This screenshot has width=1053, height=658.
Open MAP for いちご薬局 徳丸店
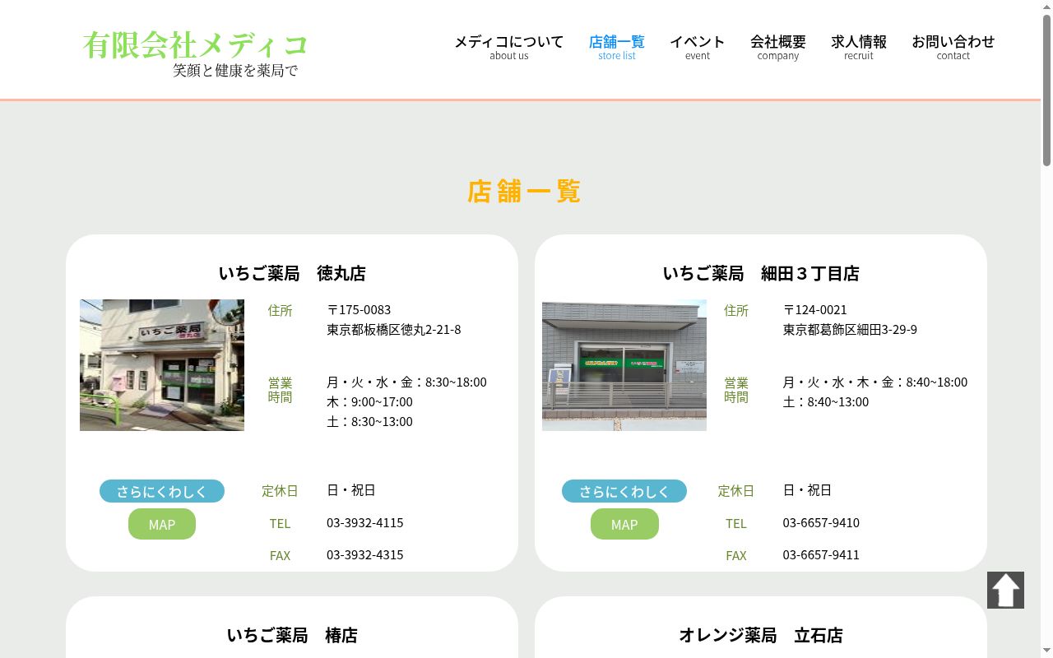[162, 524]
